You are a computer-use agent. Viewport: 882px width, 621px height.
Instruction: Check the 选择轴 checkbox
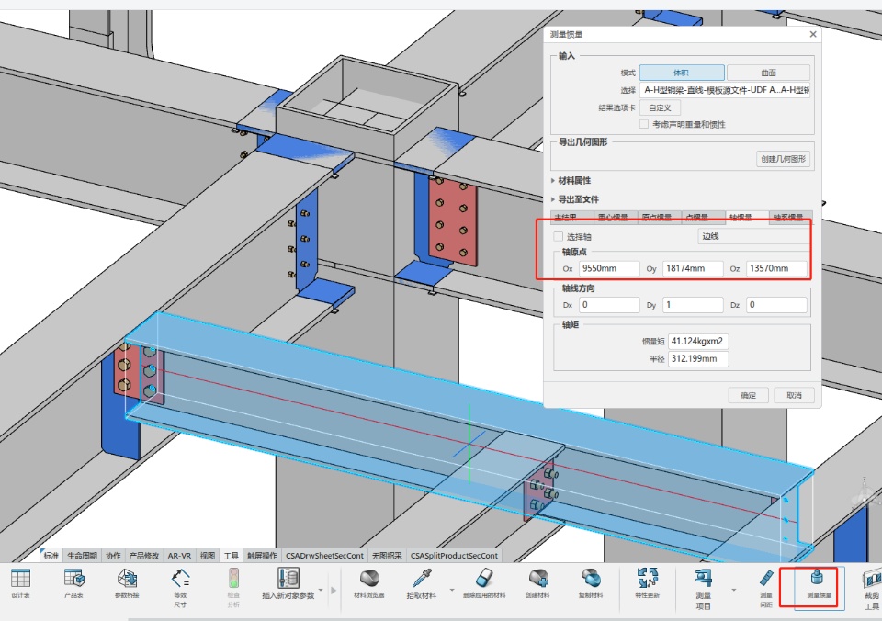(558, 236)
